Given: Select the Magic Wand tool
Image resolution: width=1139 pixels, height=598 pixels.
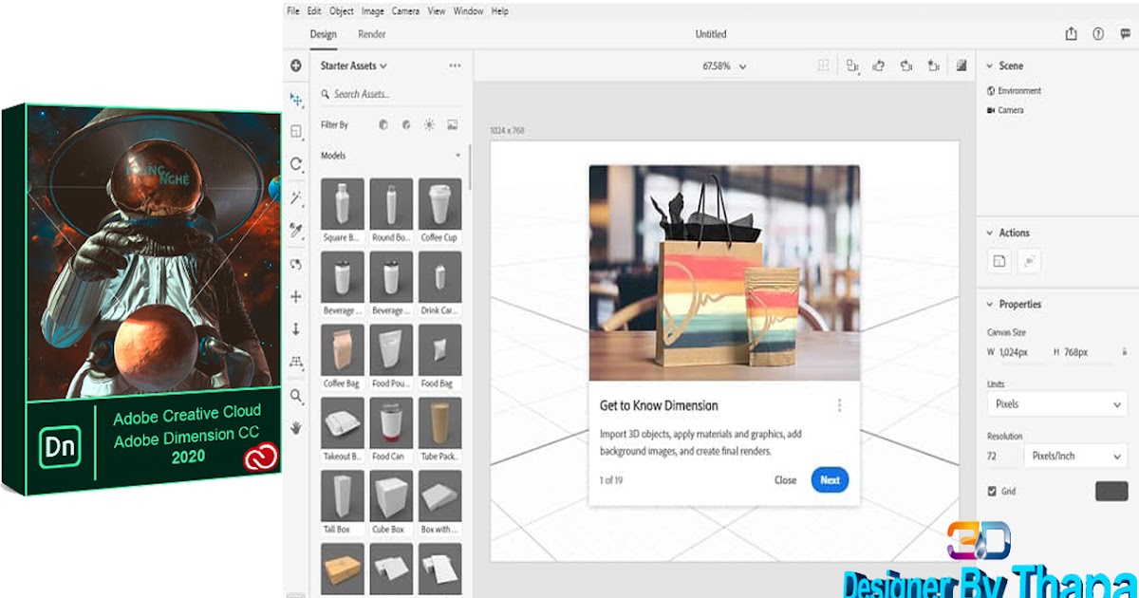Looking at the screenshot, I should [295, 197].
